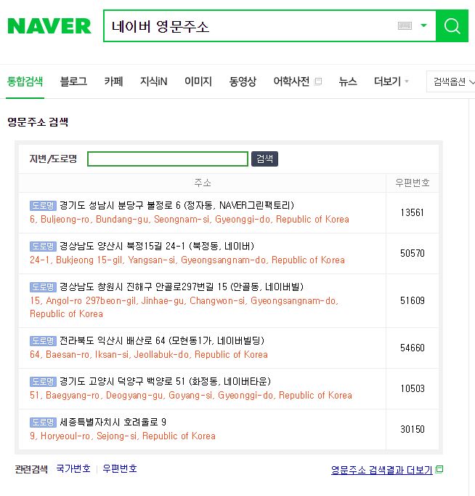Open the related search 국가번호 link
The image size is (475, 496).
(73, 468)
